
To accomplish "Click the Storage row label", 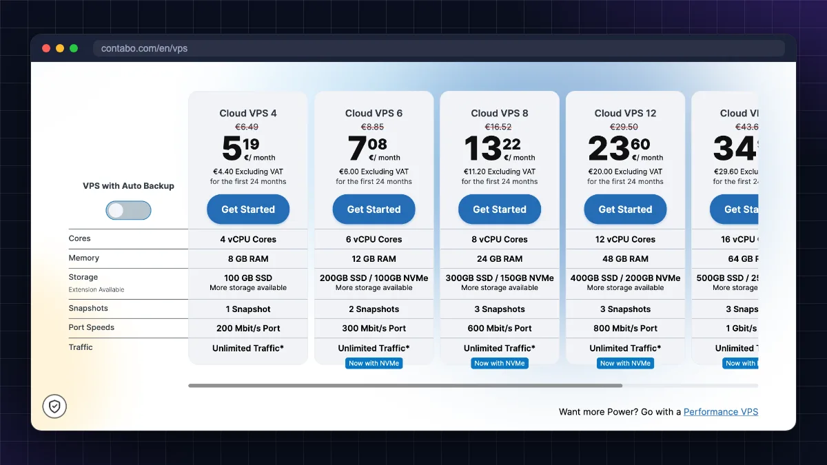I will (83, 278).
